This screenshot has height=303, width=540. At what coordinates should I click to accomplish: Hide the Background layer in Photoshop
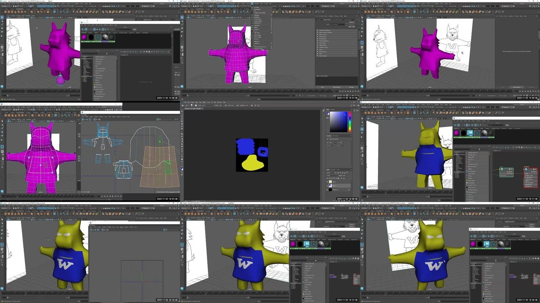pyautogui.click(x=327, y=190)
